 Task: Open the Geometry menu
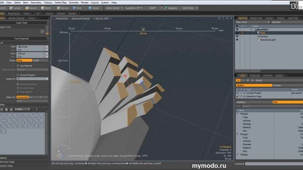(36, 2)
